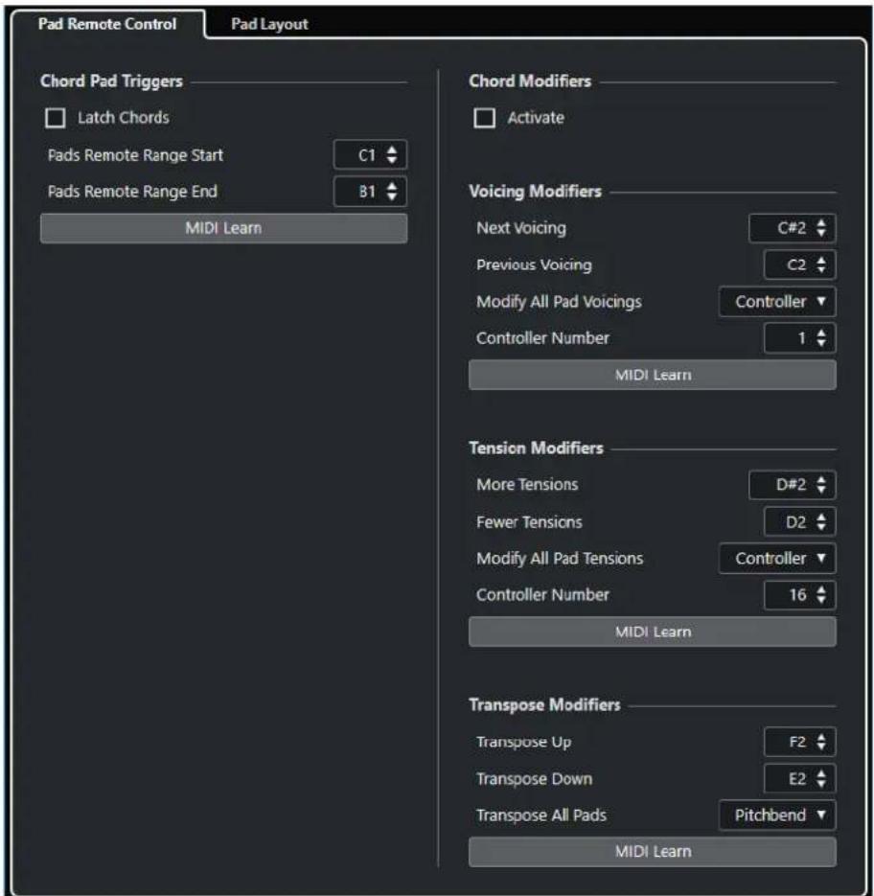Click MIDI Learn under Voicing Modifiers
Screen dimensions: 874x896
tap(653, 375)
